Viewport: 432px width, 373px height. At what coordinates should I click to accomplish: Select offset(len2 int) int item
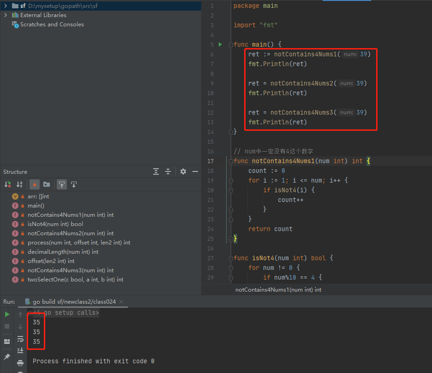click(51, 261)
